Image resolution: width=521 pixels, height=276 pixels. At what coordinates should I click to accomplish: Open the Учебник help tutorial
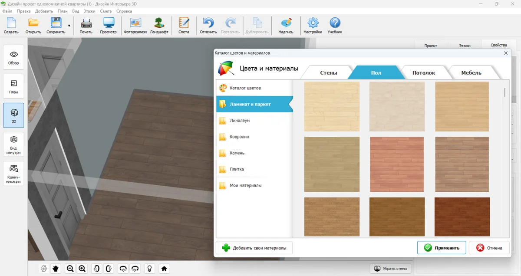click(335, 26)
